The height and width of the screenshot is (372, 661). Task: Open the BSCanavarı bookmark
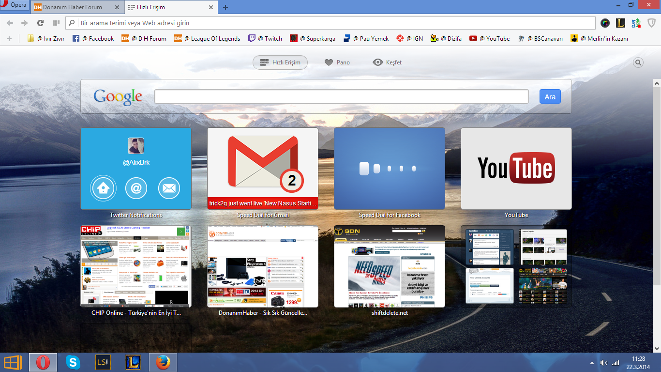[x=541, y=38]
